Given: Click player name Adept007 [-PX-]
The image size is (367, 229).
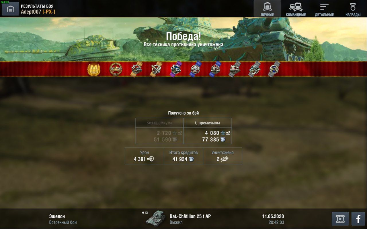Looking at the screenshot, I should (x=38, y=12).
